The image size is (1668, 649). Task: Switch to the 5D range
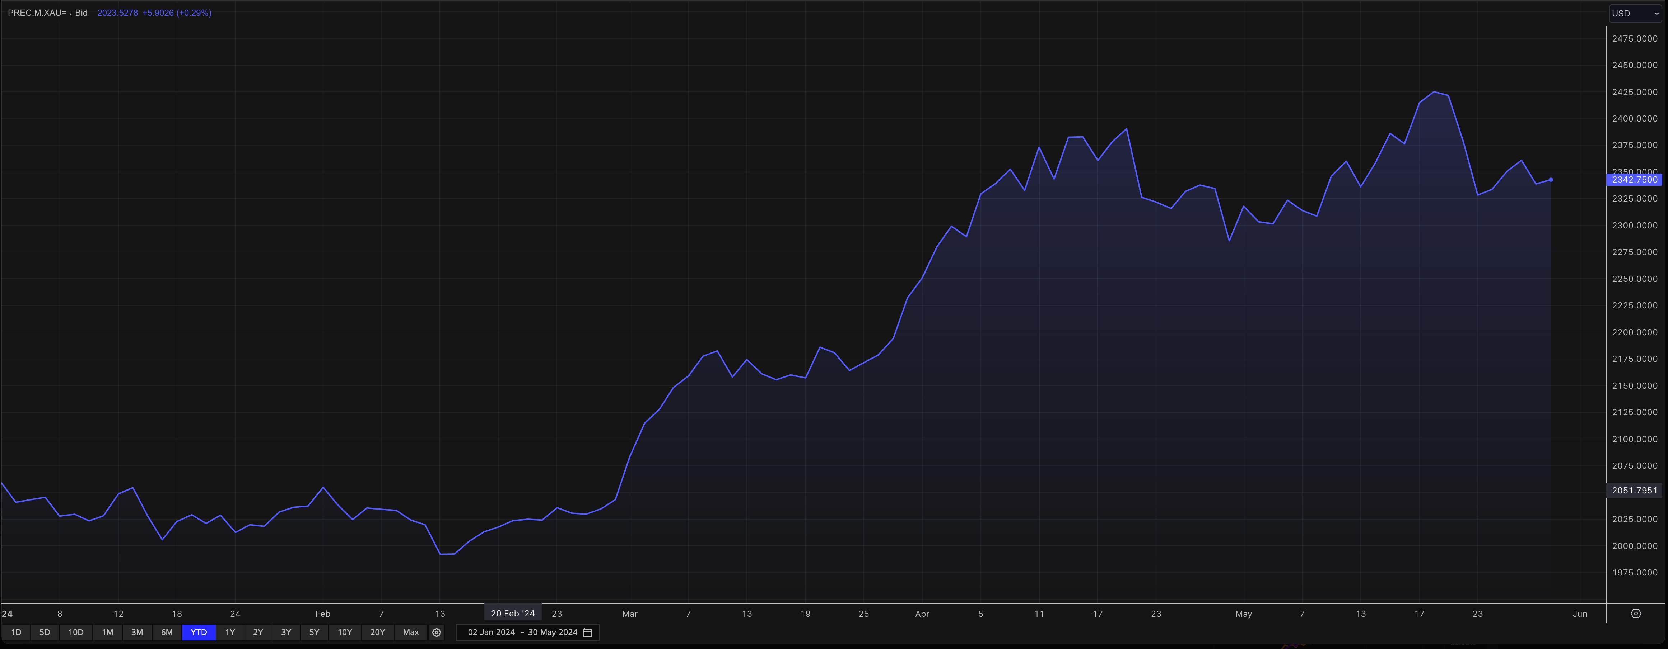point(45,632)
